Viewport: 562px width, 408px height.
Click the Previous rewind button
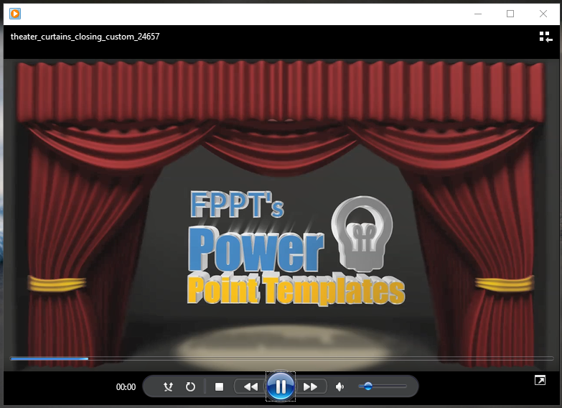click(250, 386)
